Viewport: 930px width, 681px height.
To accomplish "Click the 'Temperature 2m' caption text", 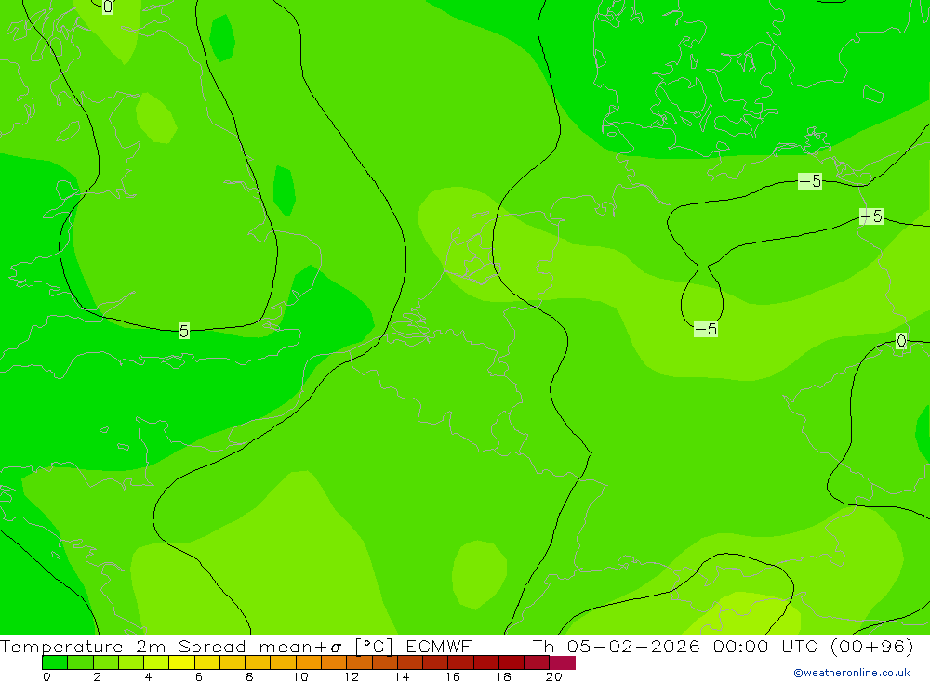I will 83,646.
